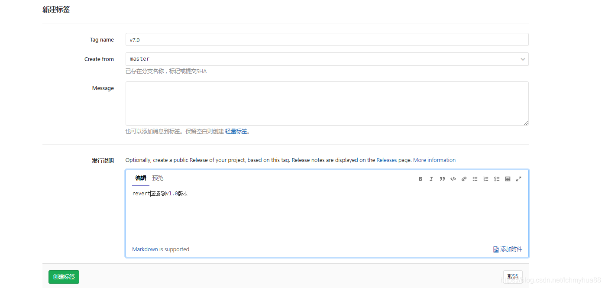Click the More information link

pos(434,160)
